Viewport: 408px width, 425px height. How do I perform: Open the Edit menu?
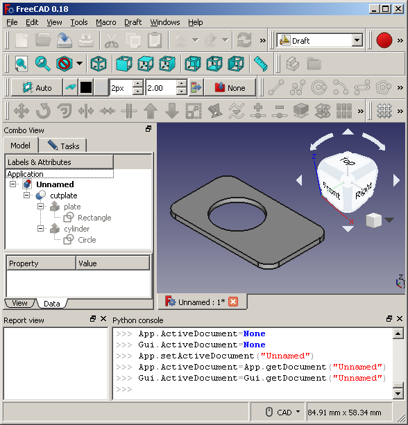point(32,22)
